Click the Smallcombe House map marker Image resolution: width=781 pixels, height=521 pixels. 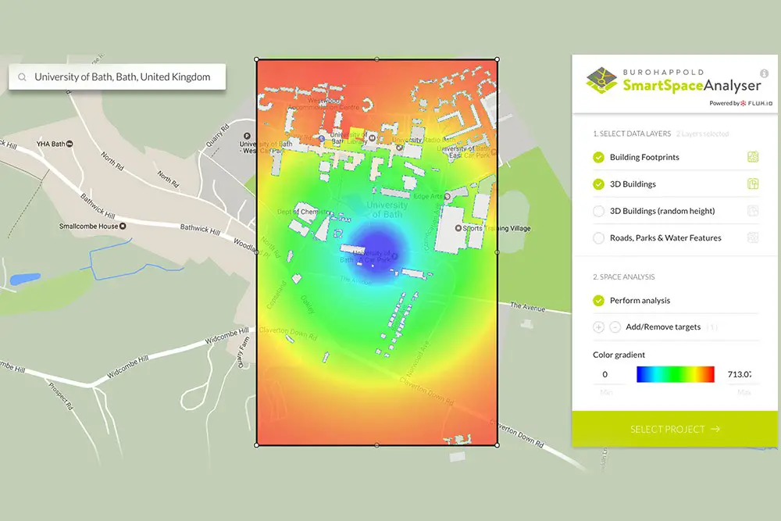click(123, 227)
